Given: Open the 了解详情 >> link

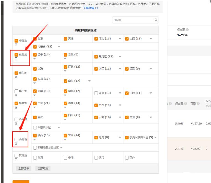Looking at the screenshot, I should 91,8.
